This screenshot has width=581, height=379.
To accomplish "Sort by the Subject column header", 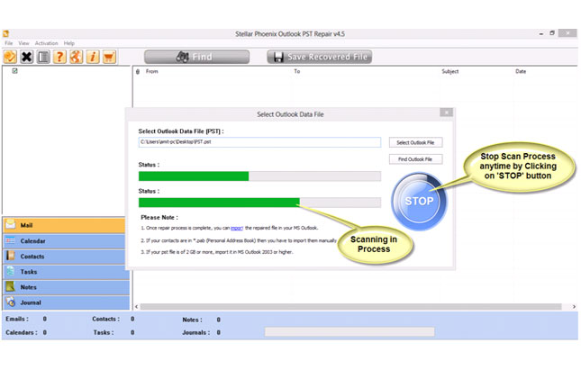I will click(x=449, y=71).
